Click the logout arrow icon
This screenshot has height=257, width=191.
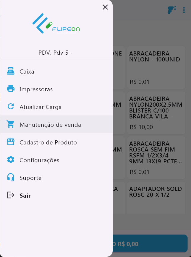(11, 195)
